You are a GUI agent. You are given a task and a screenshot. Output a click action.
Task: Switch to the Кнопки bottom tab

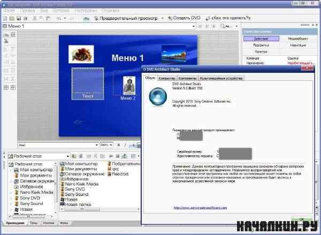pos(49,223)
